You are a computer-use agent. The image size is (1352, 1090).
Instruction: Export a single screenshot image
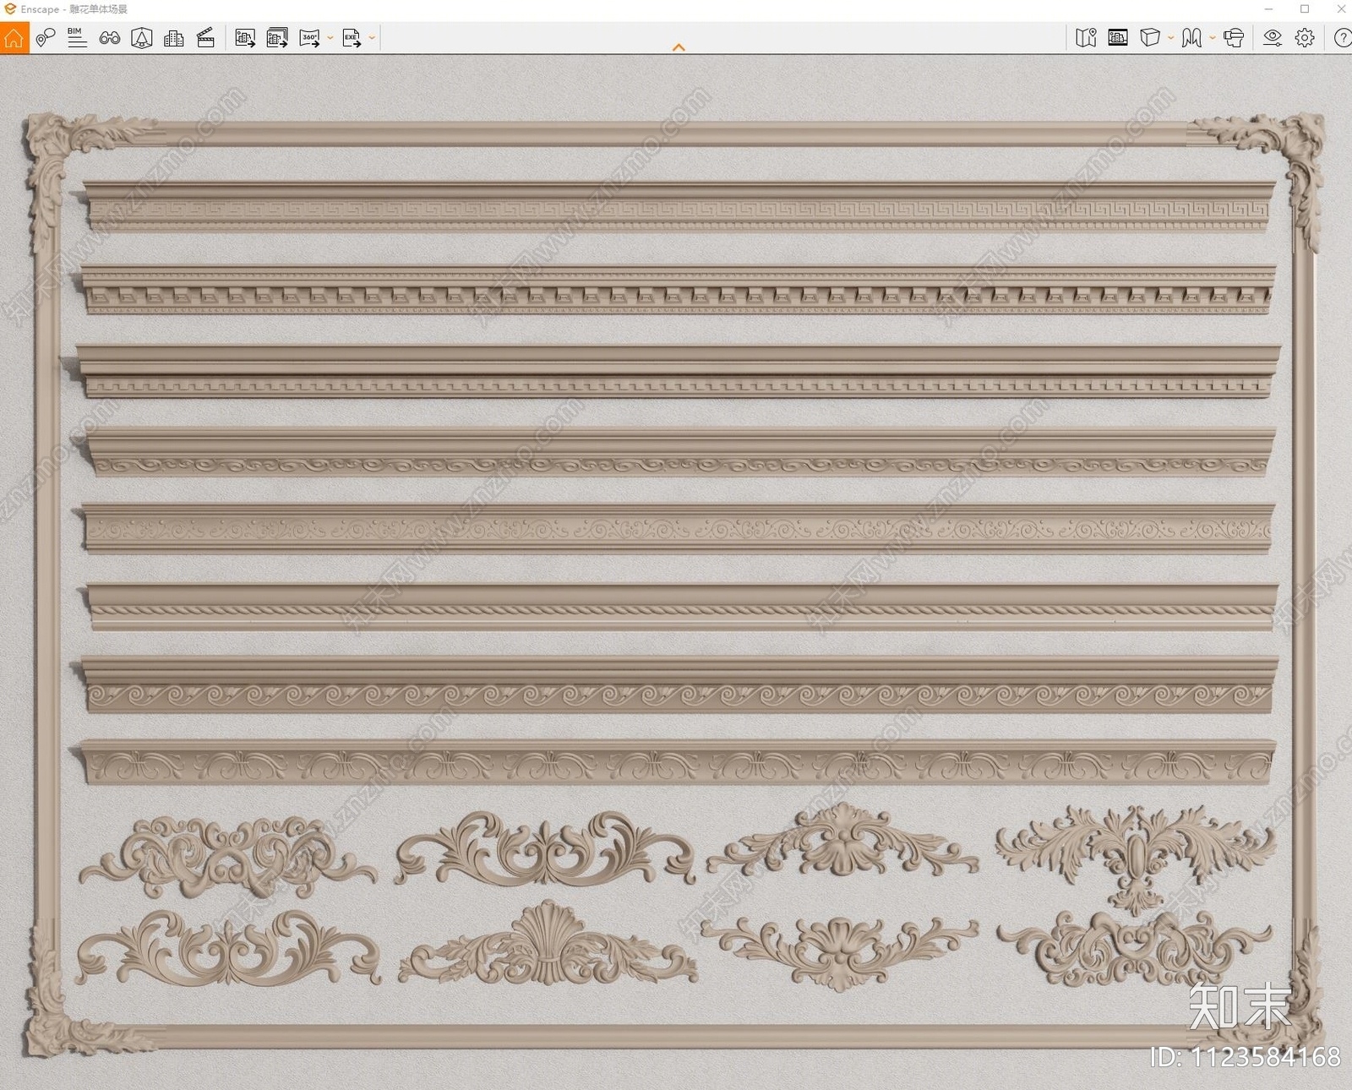245,38
